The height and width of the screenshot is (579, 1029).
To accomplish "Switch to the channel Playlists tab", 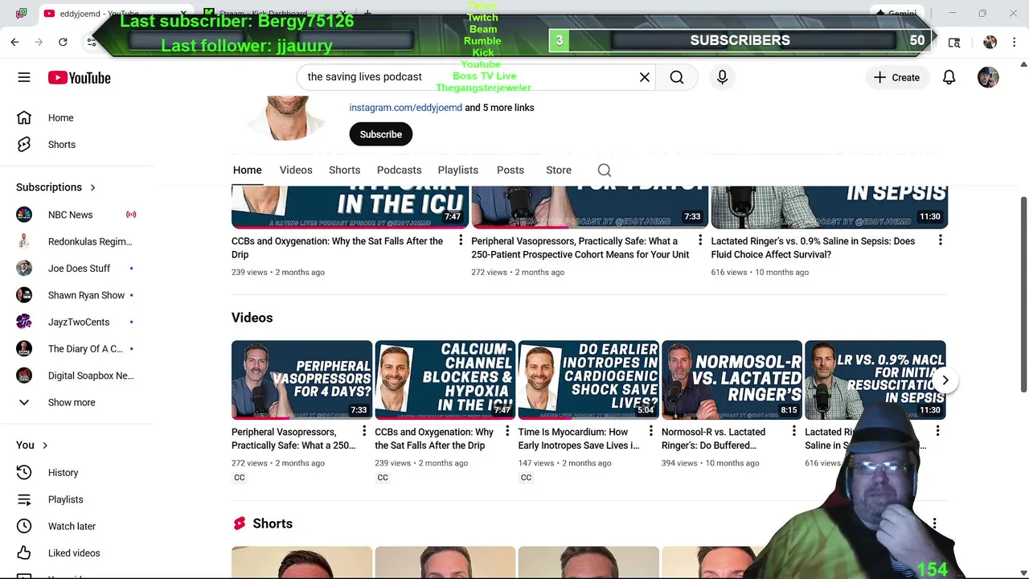I will 458,170.
